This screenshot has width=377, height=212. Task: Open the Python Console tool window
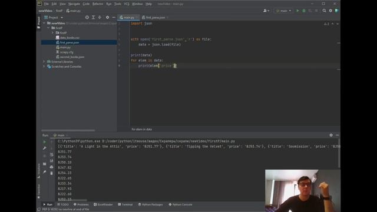coord(180,204)
